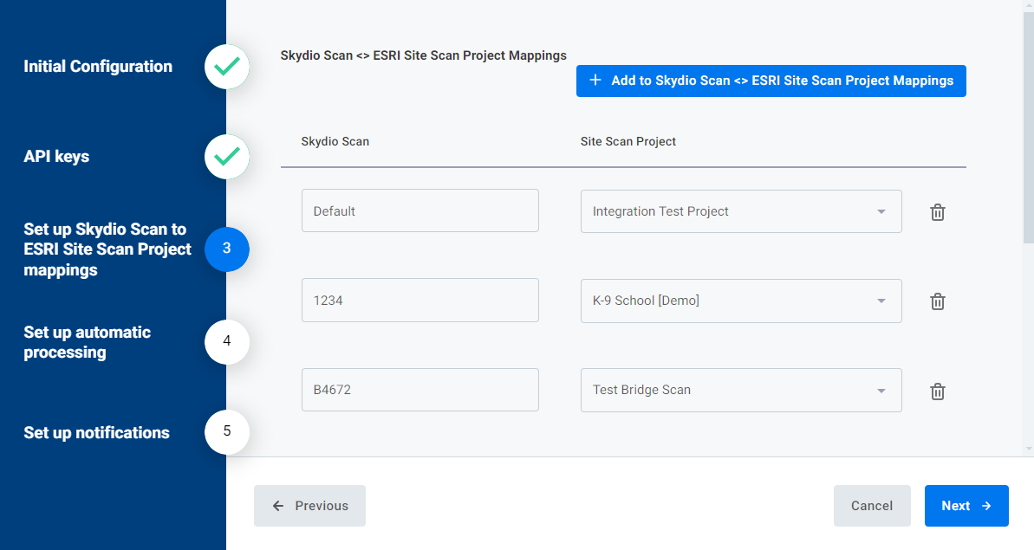Click the Site Scan Project column header
This screenshot has height=550, width=1034.
click(x=628, y=142)
